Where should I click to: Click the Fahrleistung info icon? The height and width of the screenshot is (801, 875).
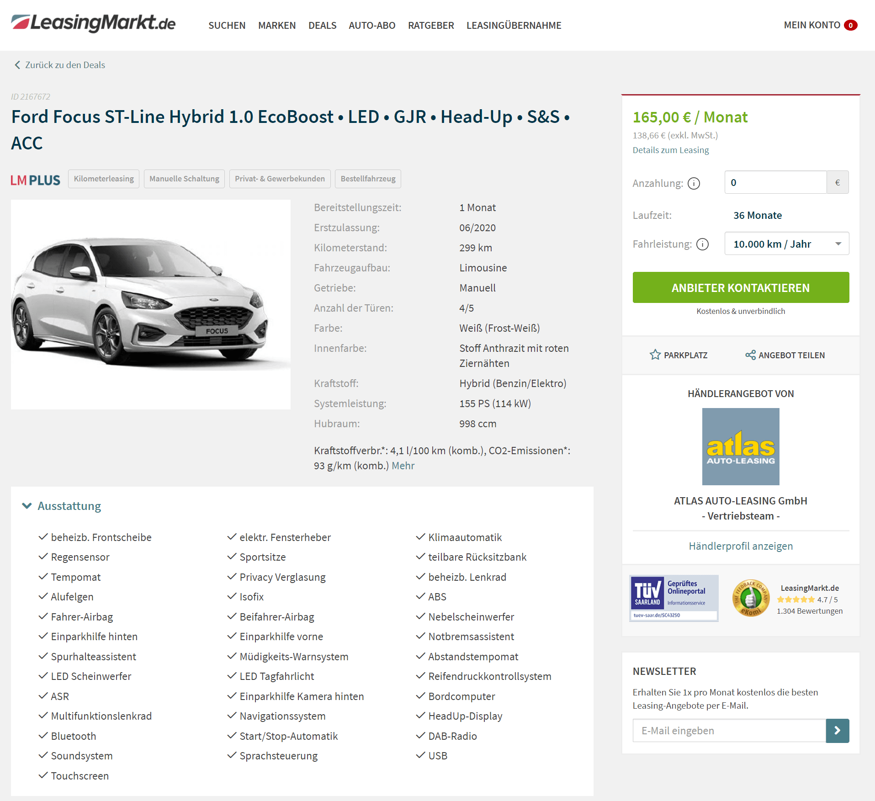(702, 244)
